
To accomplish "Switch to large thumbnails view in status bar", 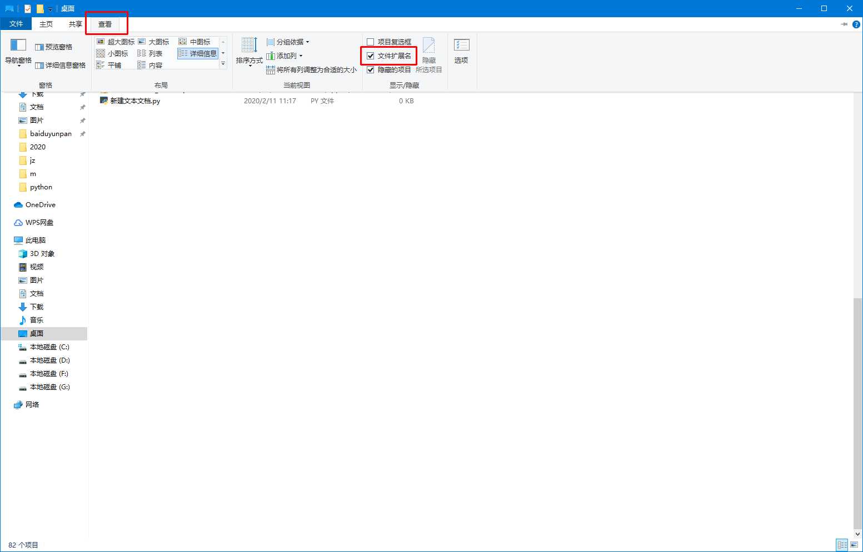I will tap(855, 545).
